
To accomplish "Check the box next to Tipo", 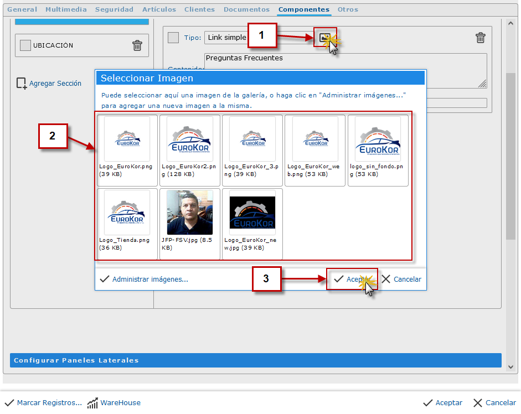I will point(173,38).
